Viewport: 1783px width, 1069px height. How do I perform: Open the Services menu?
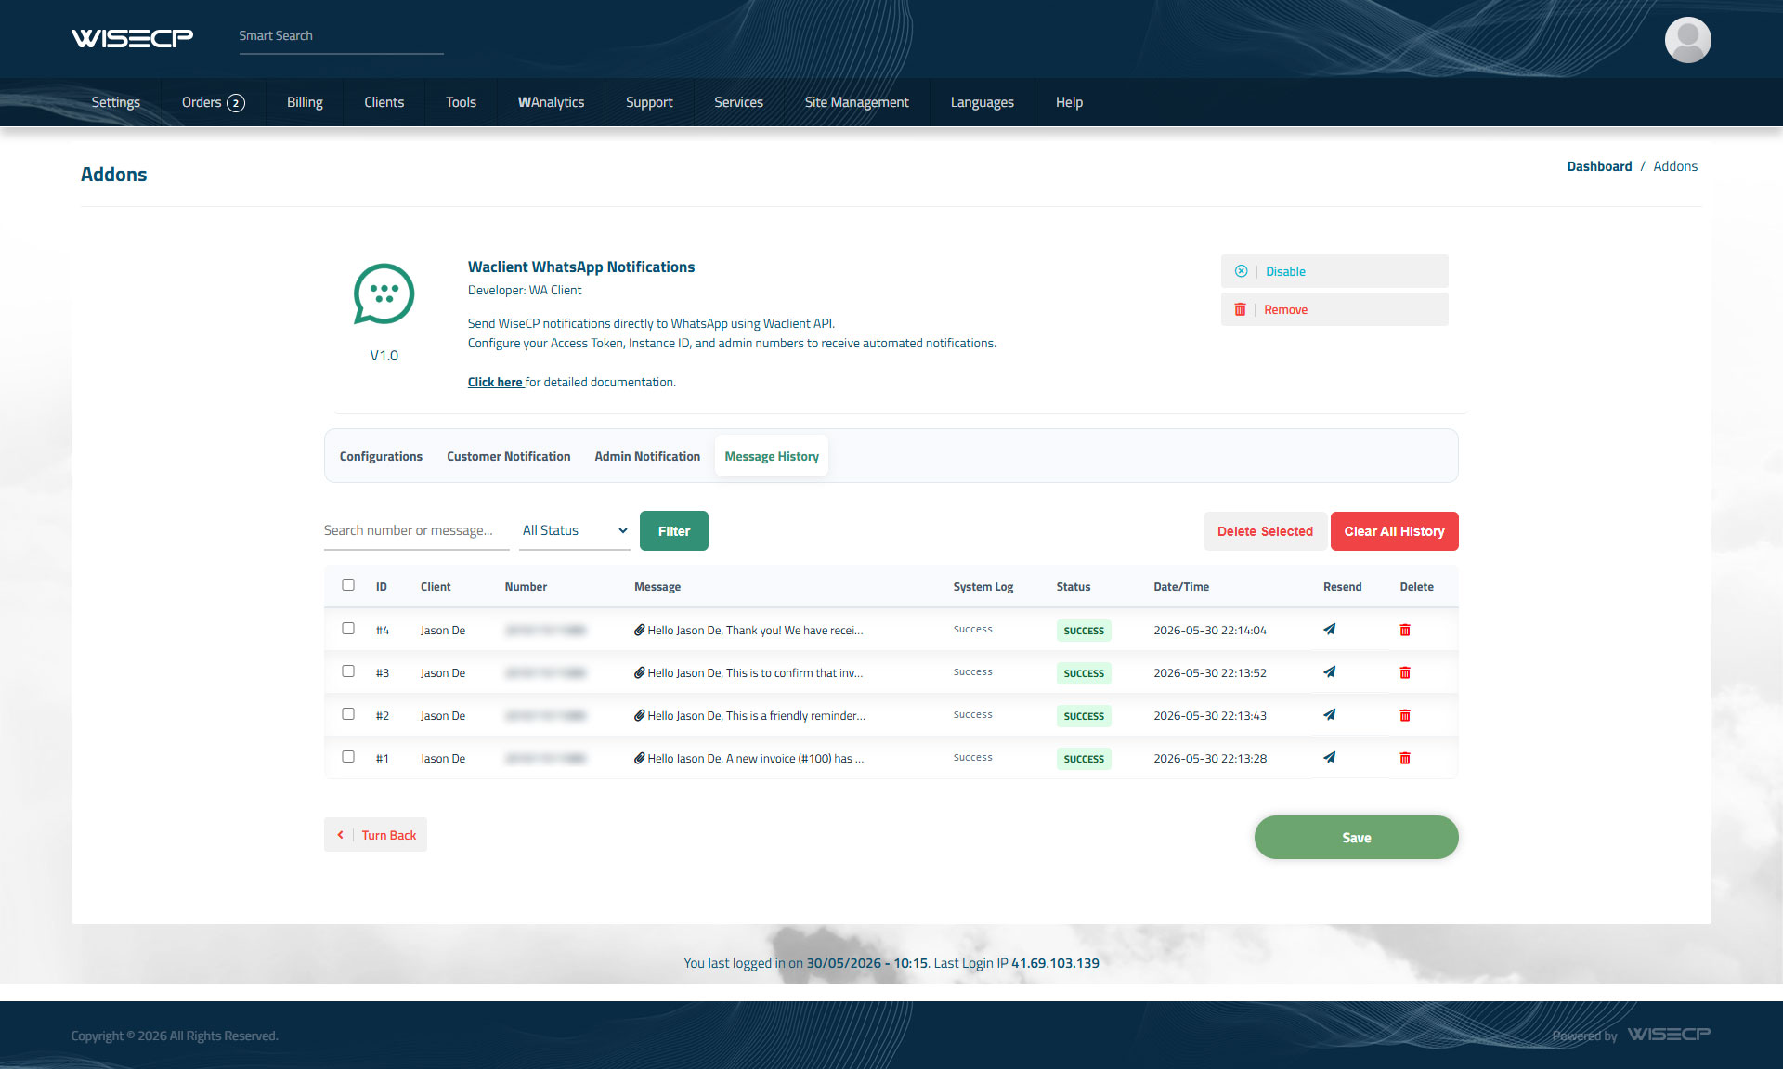[x=738, y=102]
